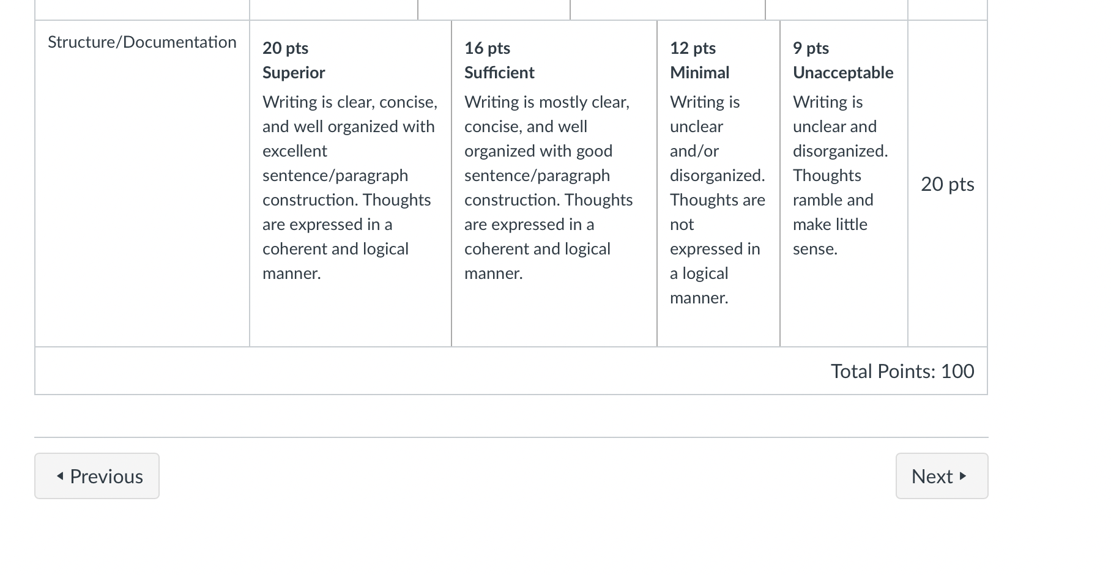Click the right arrow icon on Next
Screen dimensions: 1111x575
[x=963, y=476]
